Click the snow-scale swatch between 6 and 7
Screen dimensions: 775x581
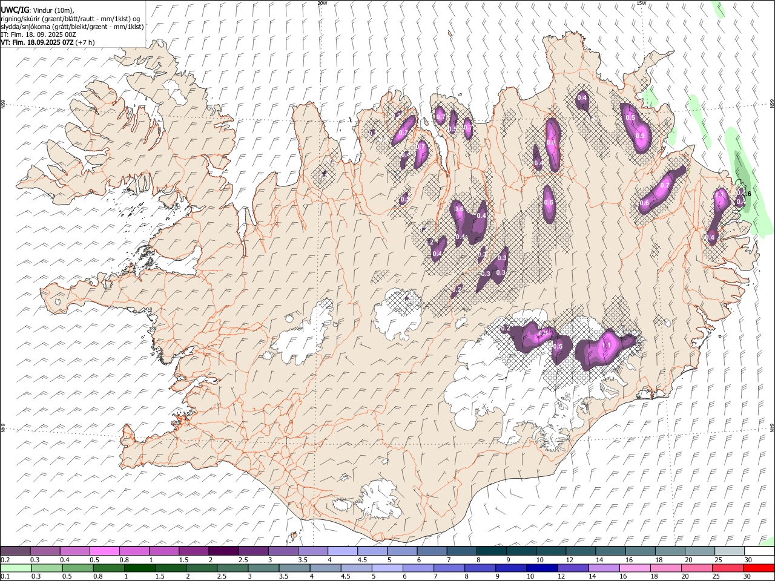[432, 551]
